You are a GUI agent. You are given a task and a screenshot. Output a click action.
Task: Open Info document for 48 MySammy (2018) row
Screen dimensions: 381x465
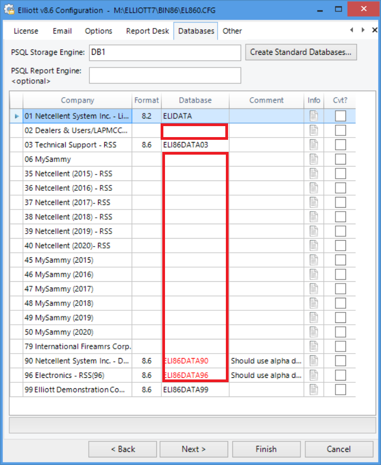[x=314, y=303]
